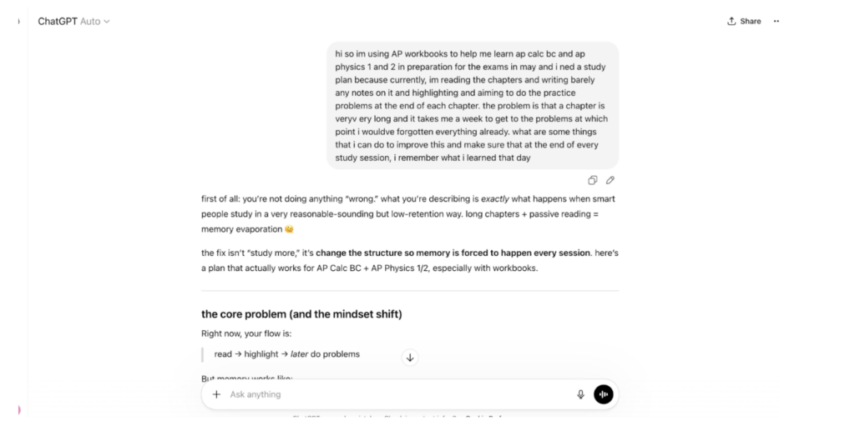Jump to bottom with down-arrow button
Viewport: 855px width, 426px height.
[x=410, y=358]
